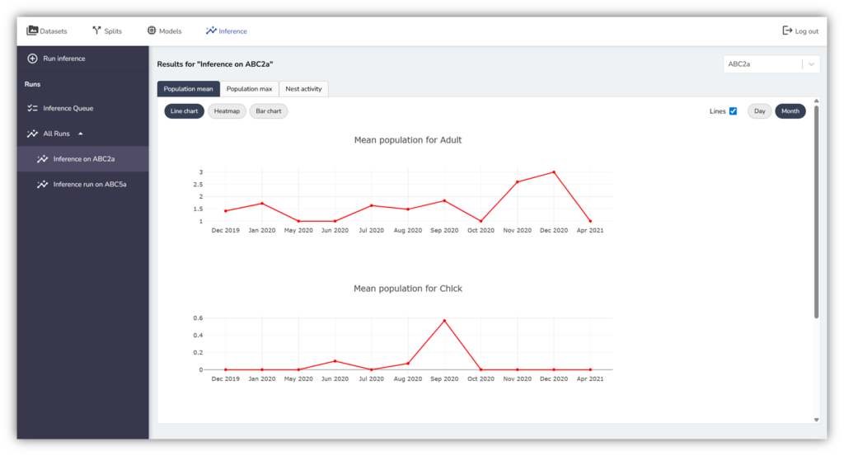844x456 pixels.
Task: Click the icon next to Inference run on ABC5a
Action: tap(43, 185)
